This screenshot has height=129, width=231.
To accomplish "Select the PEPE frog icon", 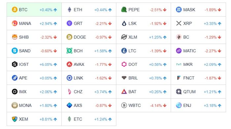I will (x=124, y=10).
